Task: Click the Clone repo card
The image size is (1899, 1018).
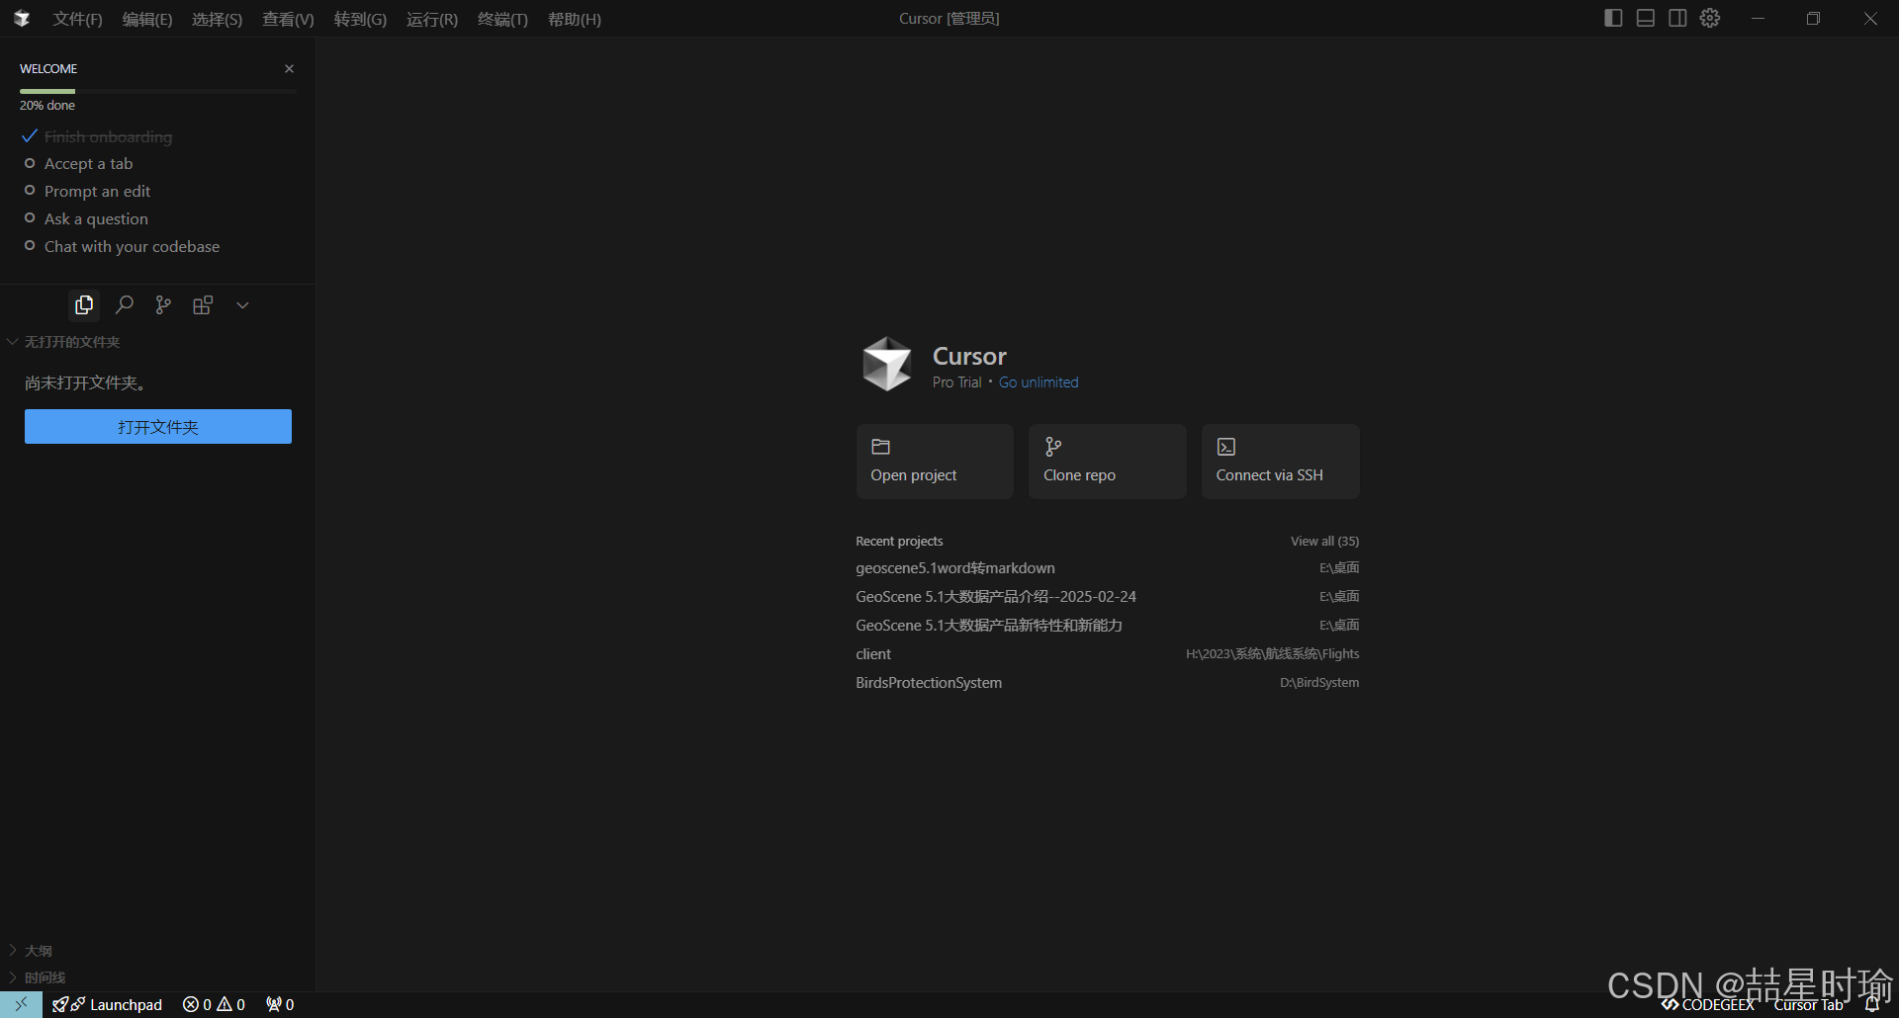Action: coord(1108,462)
